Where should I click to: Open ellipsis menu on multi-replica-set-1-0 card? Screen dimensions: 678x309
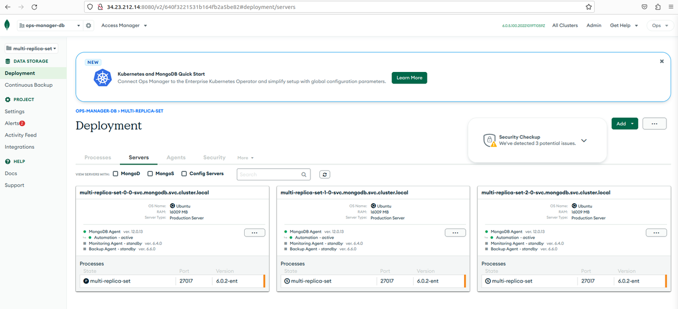455,232
